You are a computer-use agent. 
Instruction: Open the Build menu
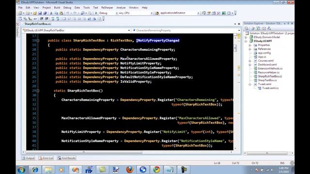pyautogui.click(x=57, y=8)
